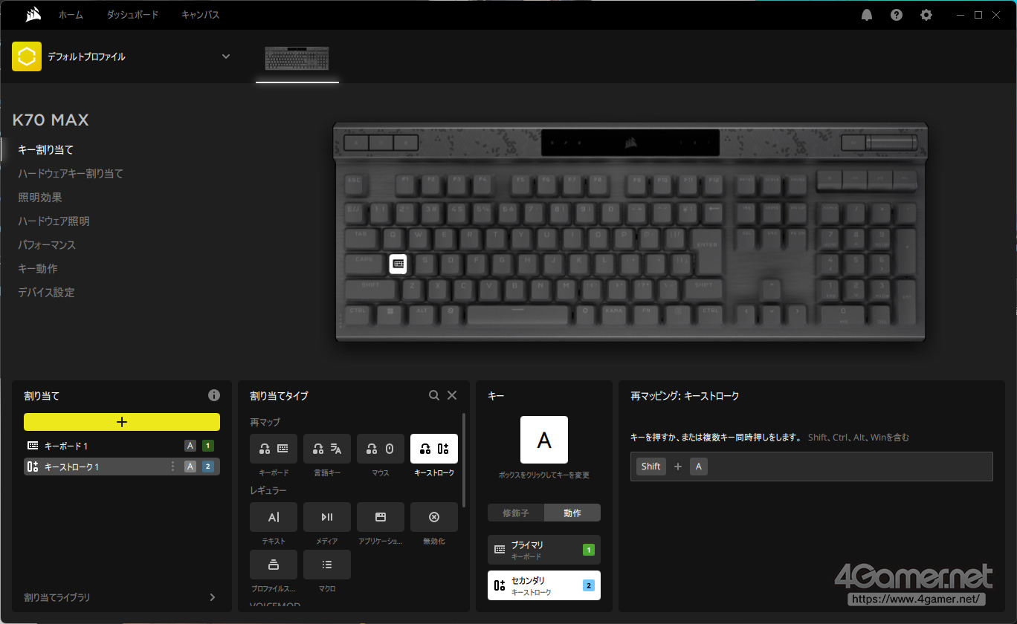Select the セカンダリ キーストローク assignment
The height and width of the screenshot is (624, 1017).
click(544, 585)
